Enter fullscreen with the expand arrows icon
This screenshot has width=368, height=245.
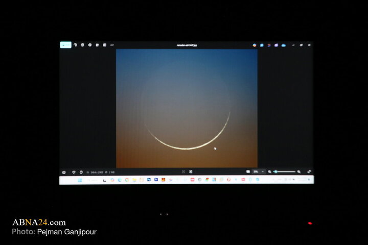pyautogui.click(x=309, y=171)
